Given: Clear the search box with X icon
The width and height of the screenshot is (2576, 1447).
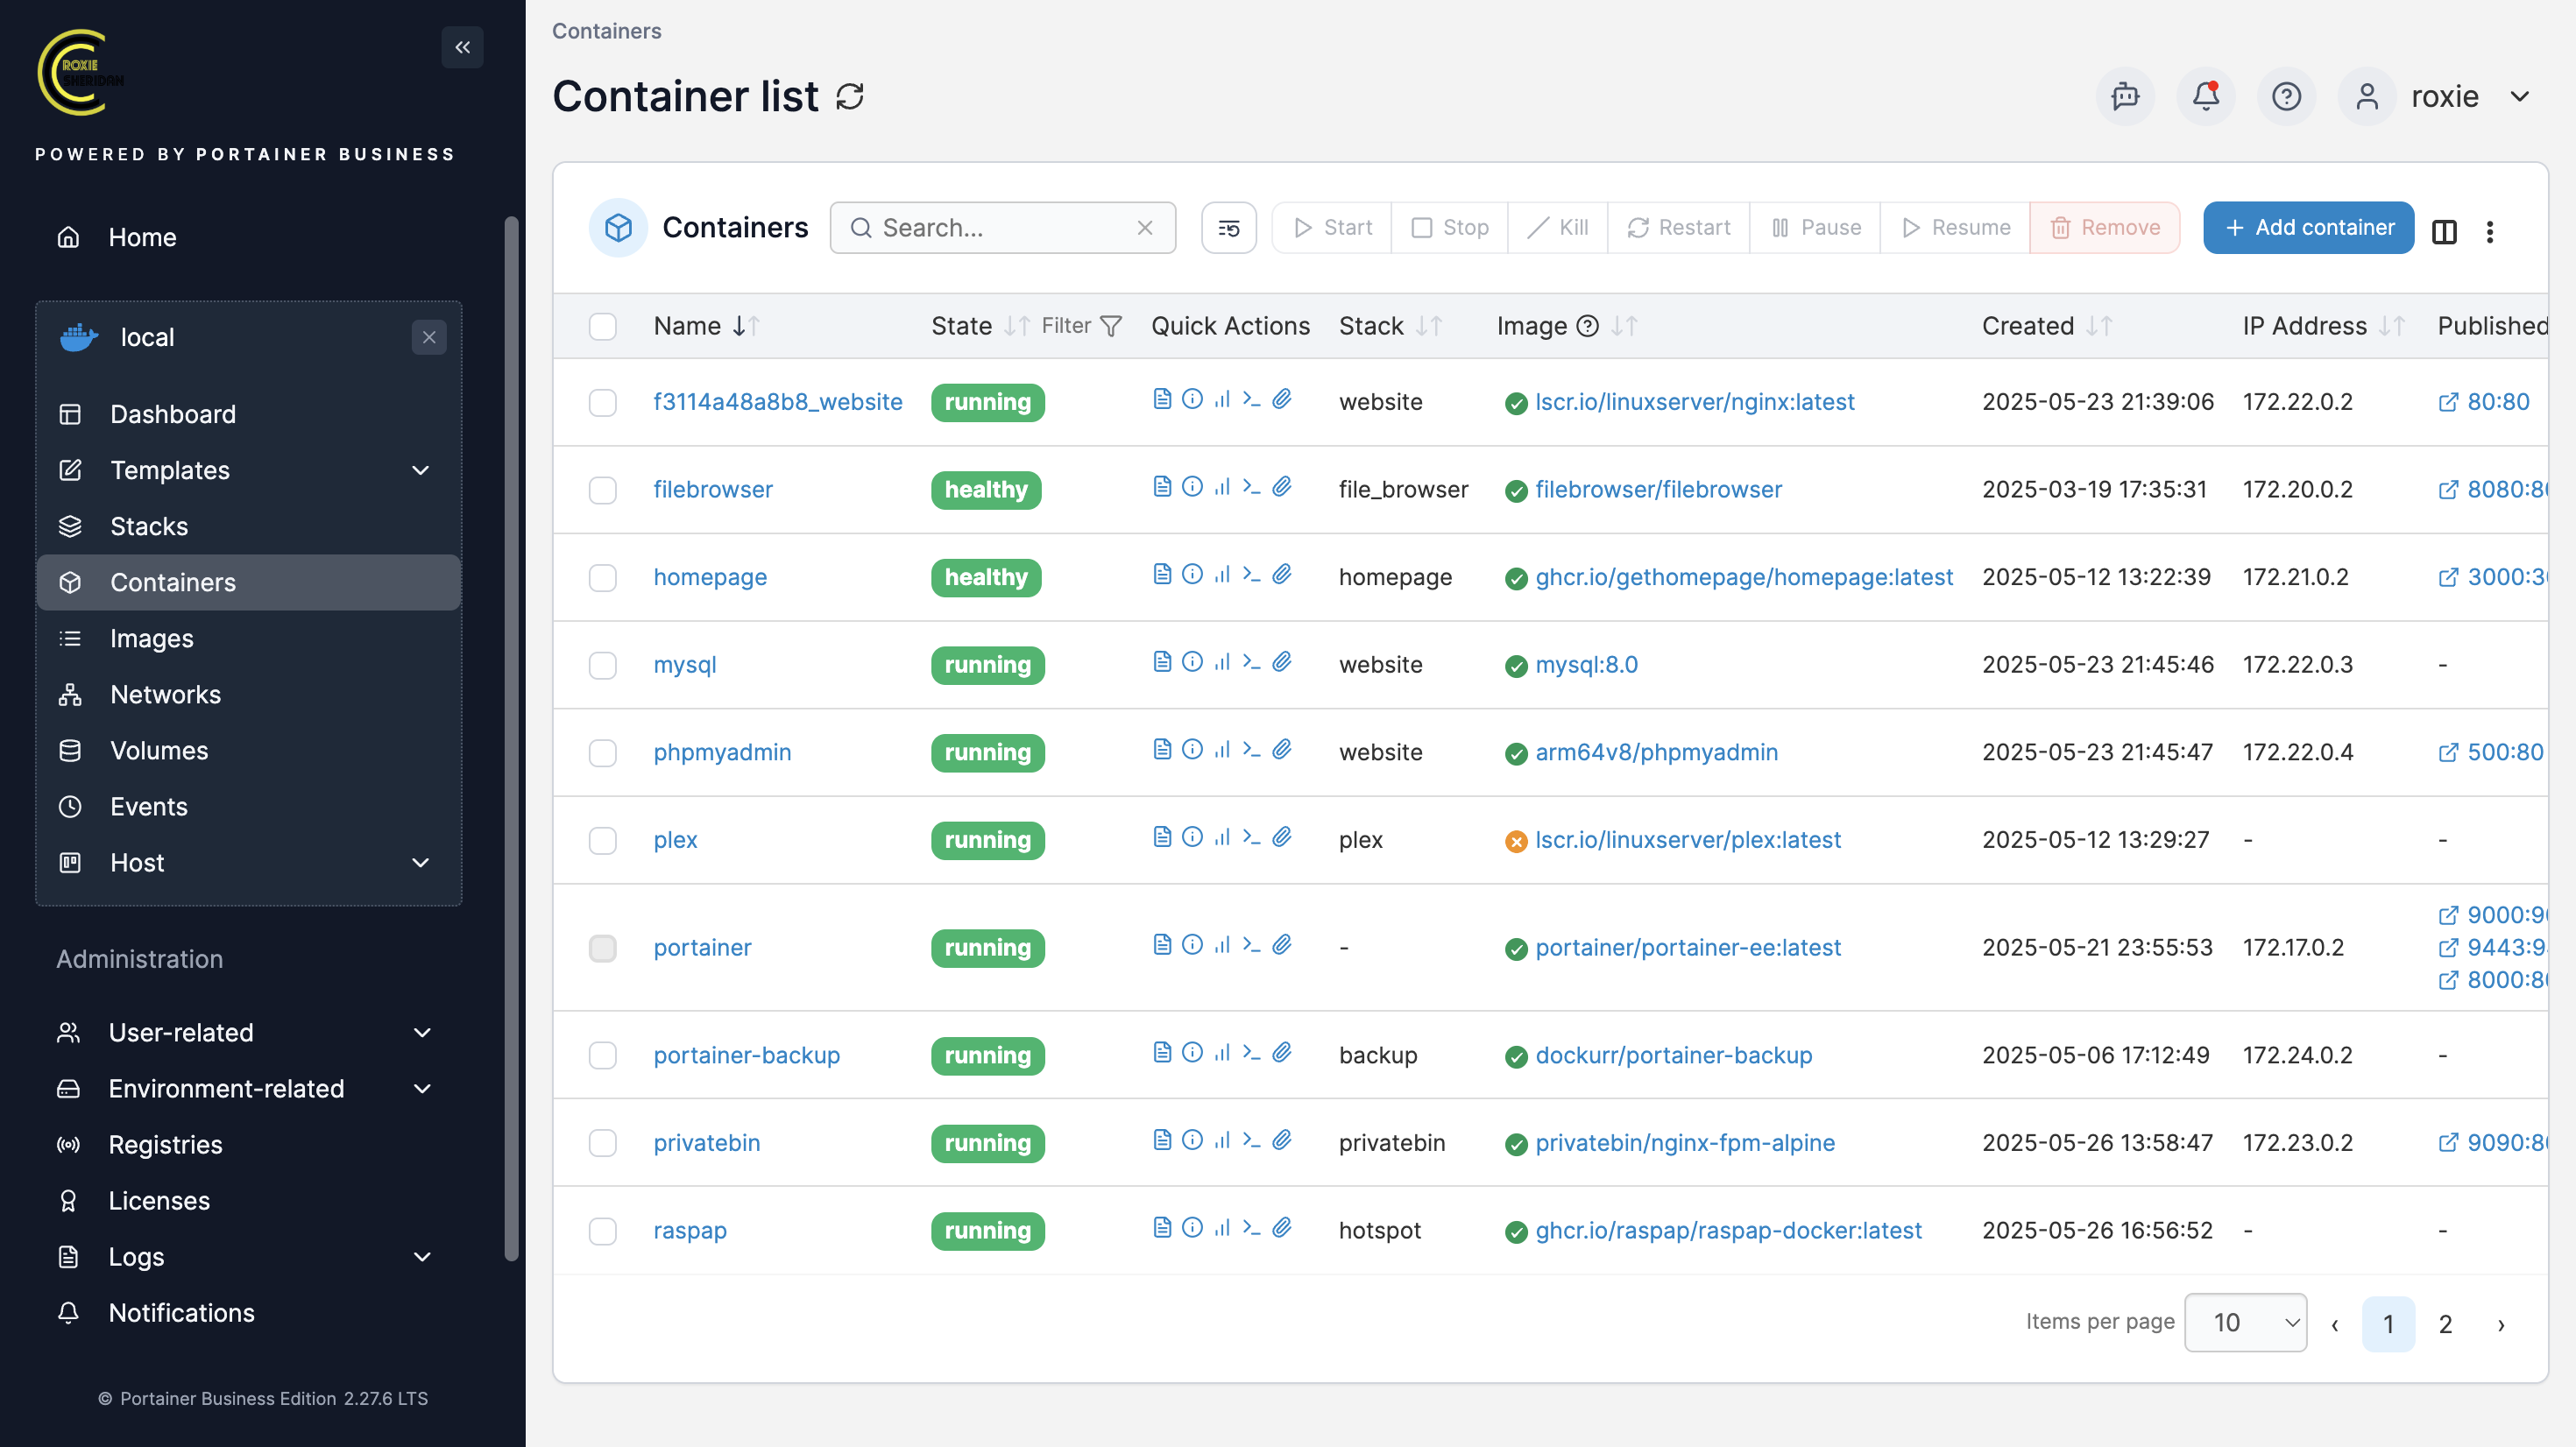Looking at the screenshot, I should click(x=1145, y=228).
